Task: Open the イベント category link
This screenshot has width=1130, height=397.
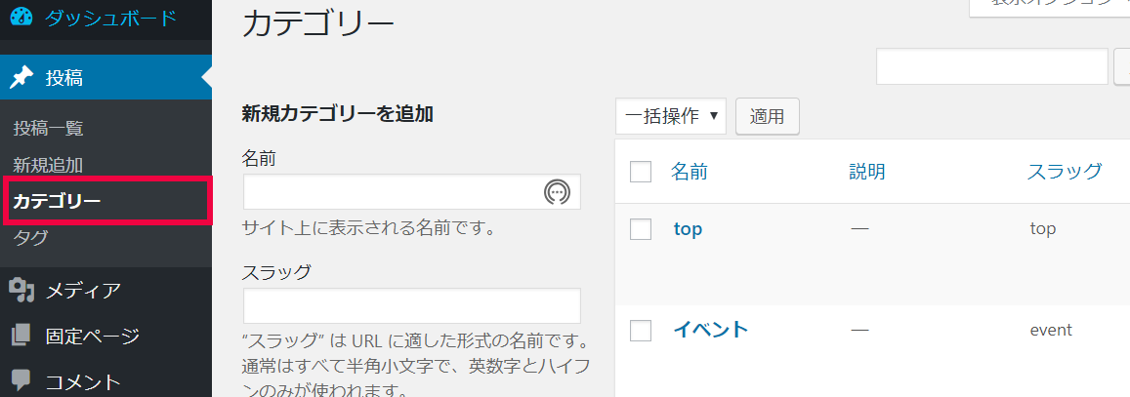Action: [711, 330]
